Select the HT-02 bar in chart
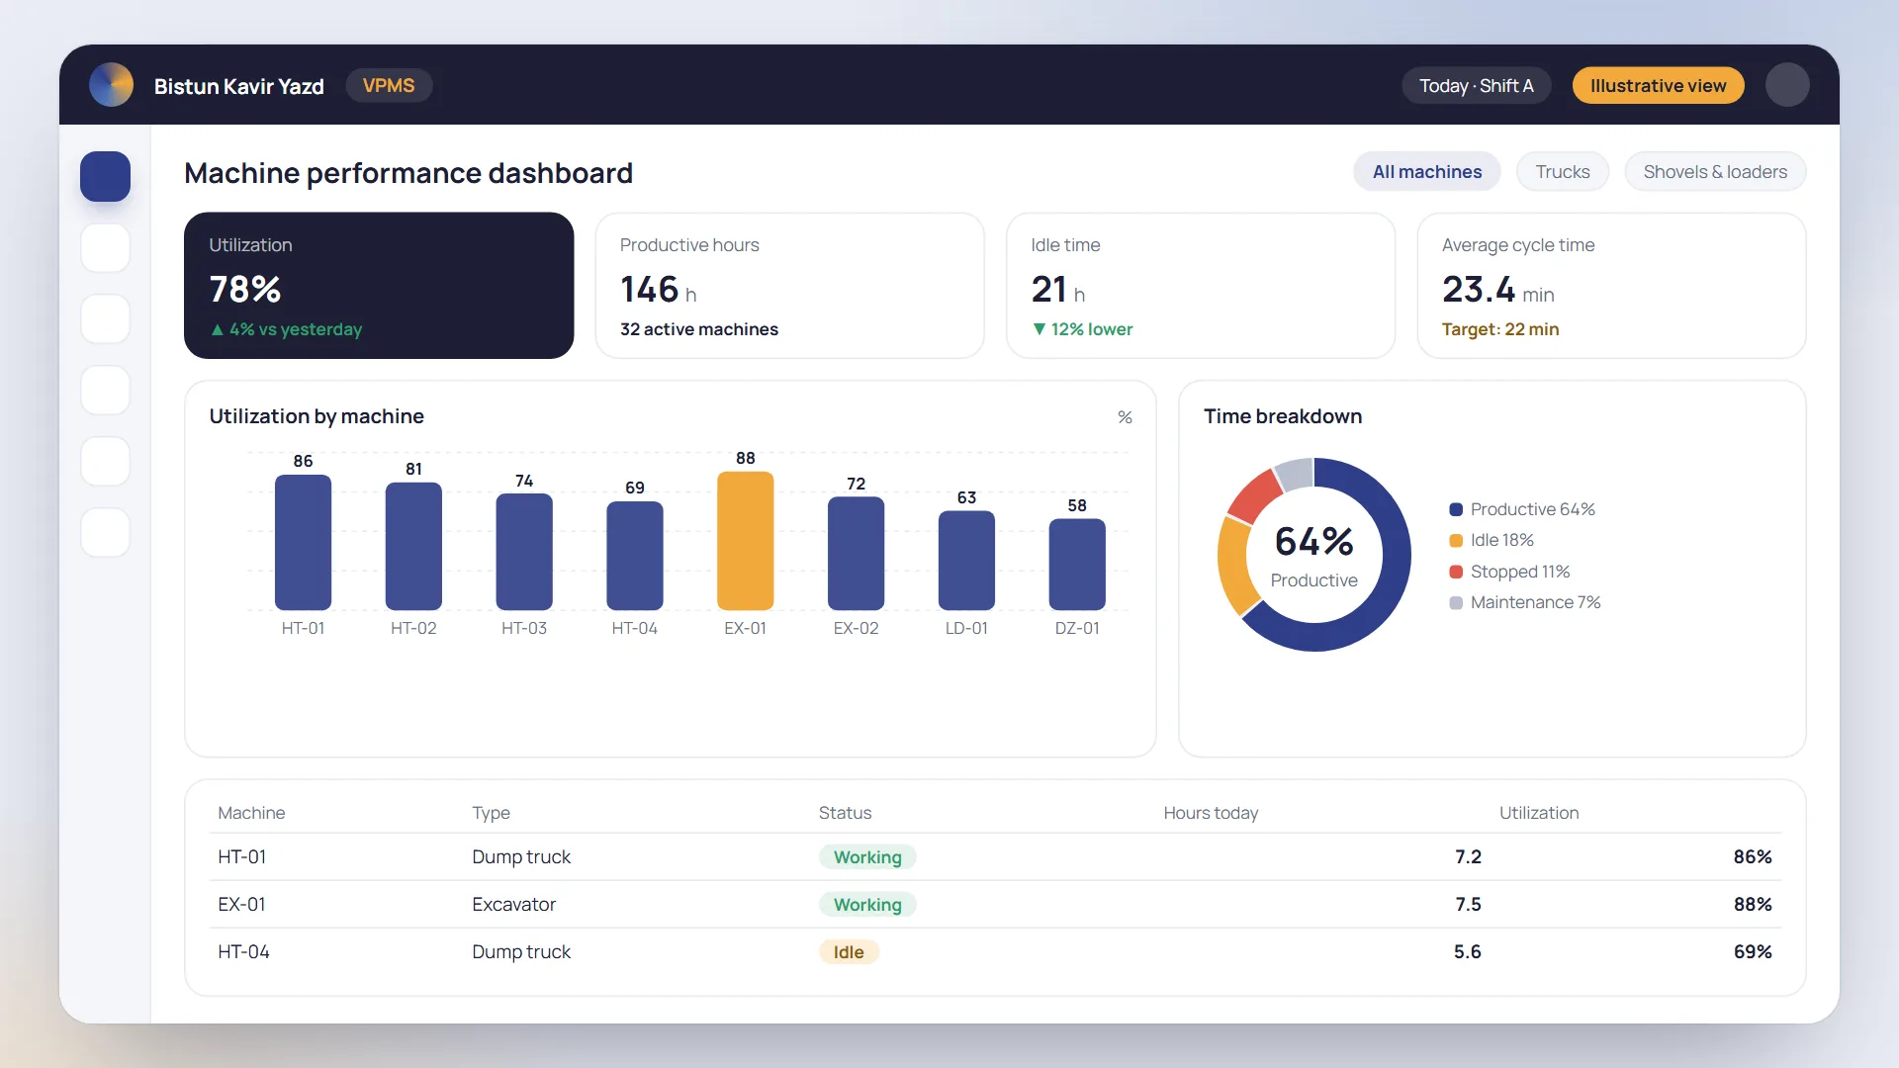This screenshot has height=1068, width=1899. pyautogui.click(x=413, y=546)
